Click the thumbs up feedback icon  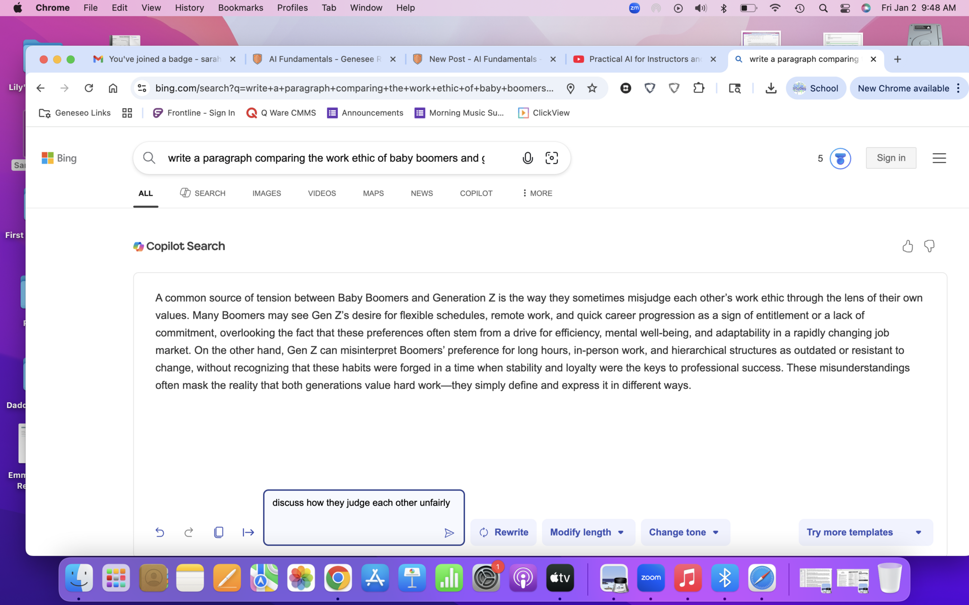pyautogui.click(x=907, y=246)
